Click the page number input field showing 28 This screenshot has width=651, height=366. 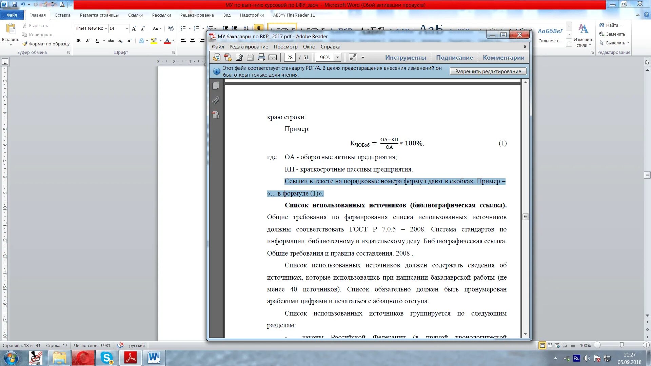(289, 57)
